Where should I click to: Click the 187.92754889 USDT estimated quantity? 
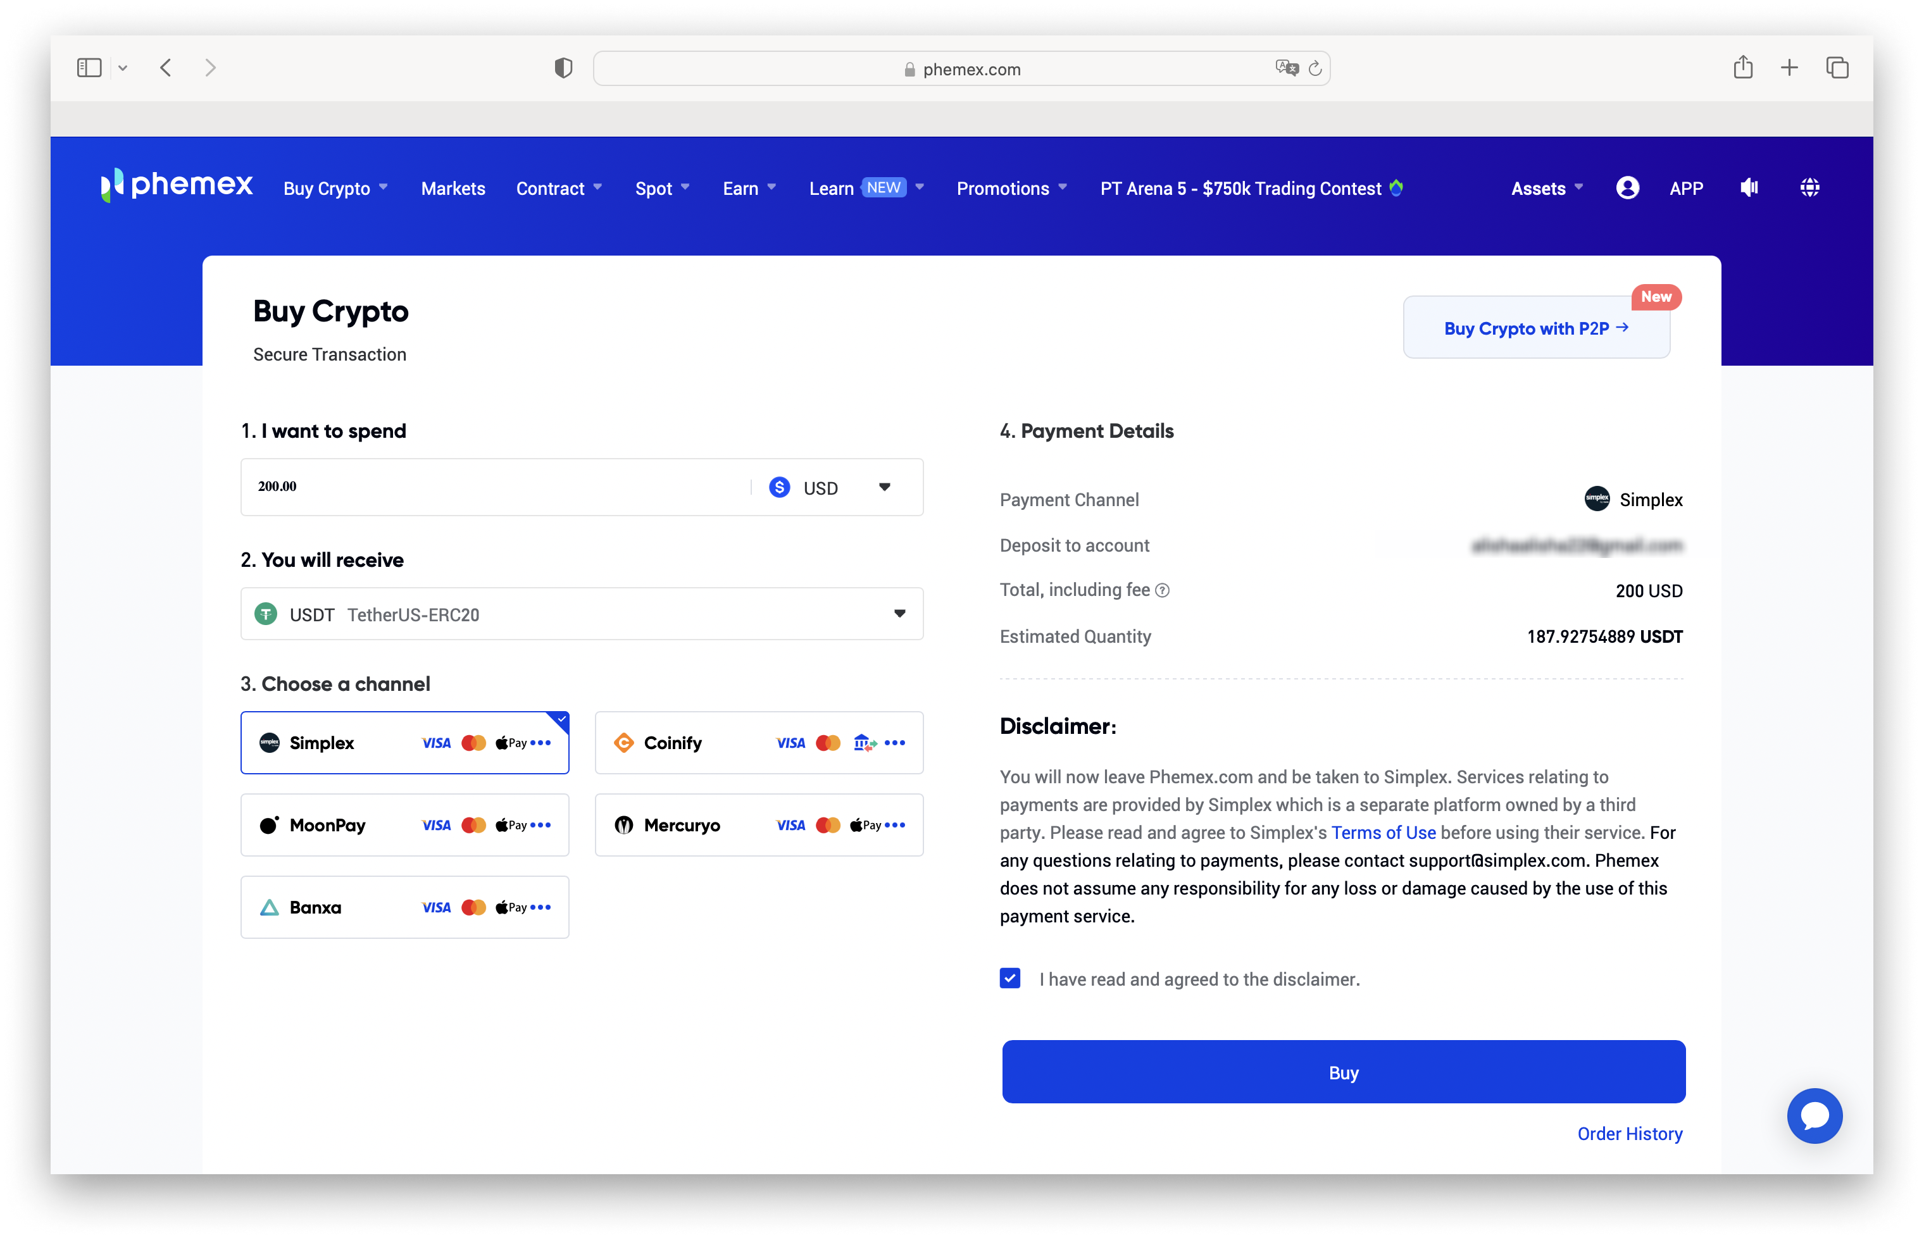tap(1604, 636)
